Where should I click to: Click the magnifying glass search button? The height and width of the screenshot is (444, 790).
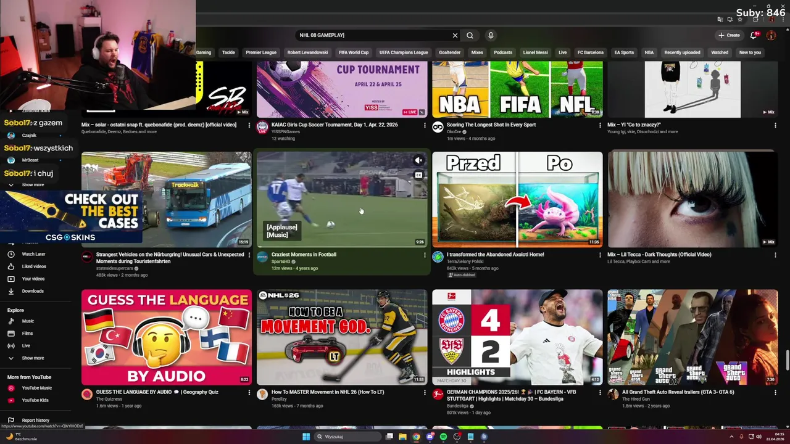click(x=470, y=35)
